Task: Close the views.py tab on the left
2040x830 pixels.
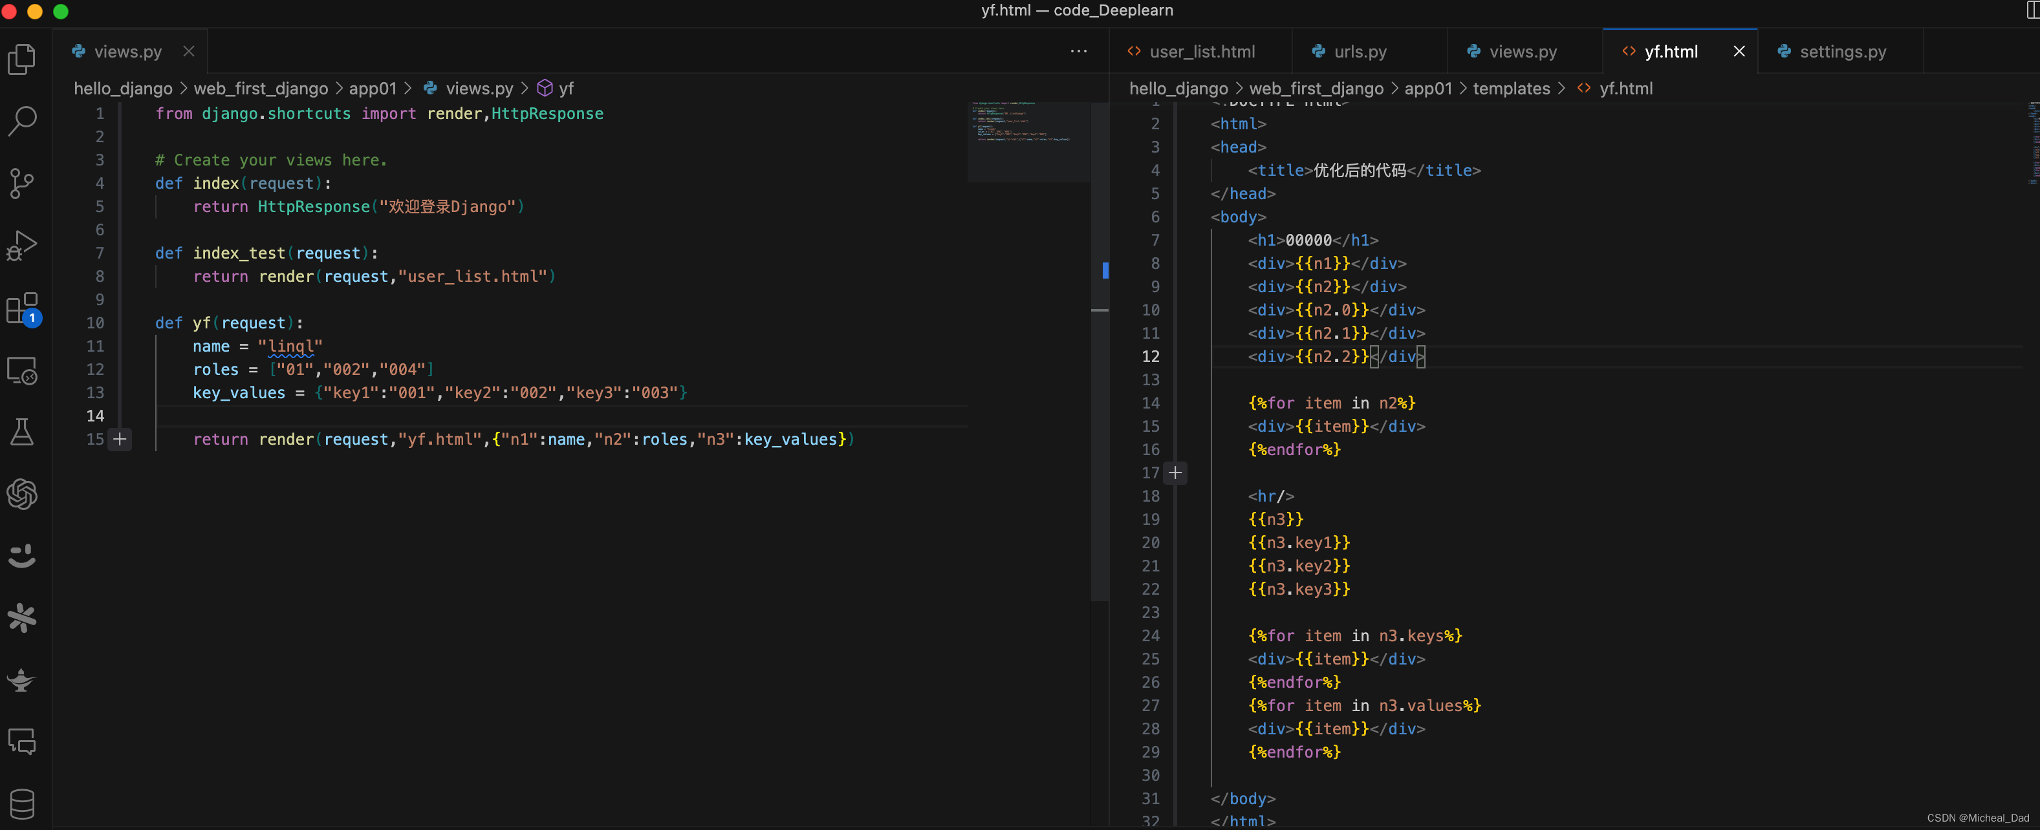Action: [190, 50]
